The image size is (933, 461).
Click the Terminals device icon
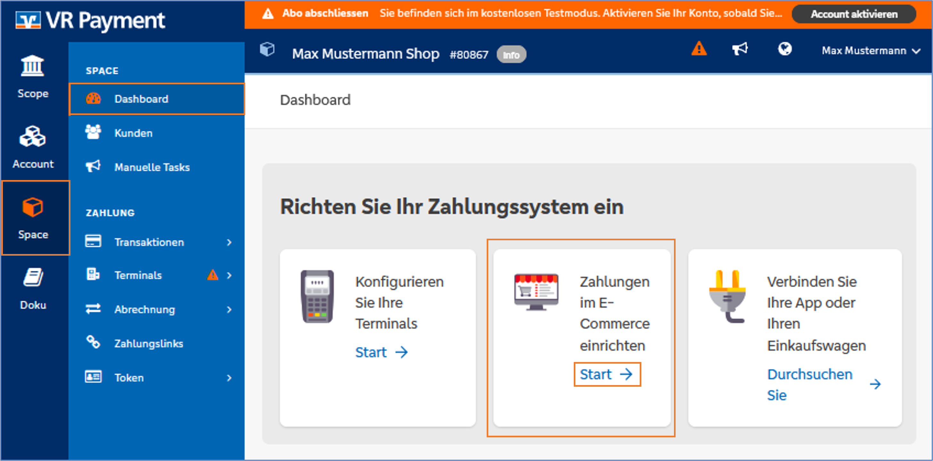[93, 274]
